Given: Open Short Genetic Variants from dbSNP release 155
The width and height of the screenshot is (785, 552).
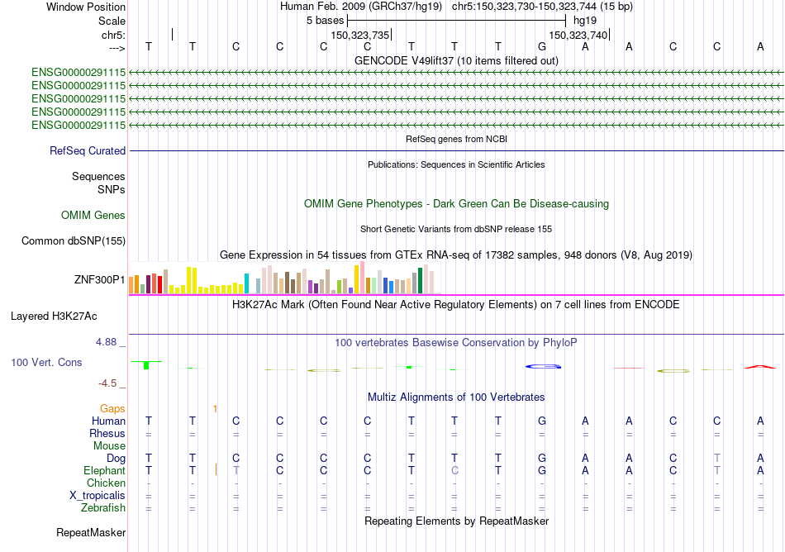Looking at the screenshot, I should tap(456, 229).
